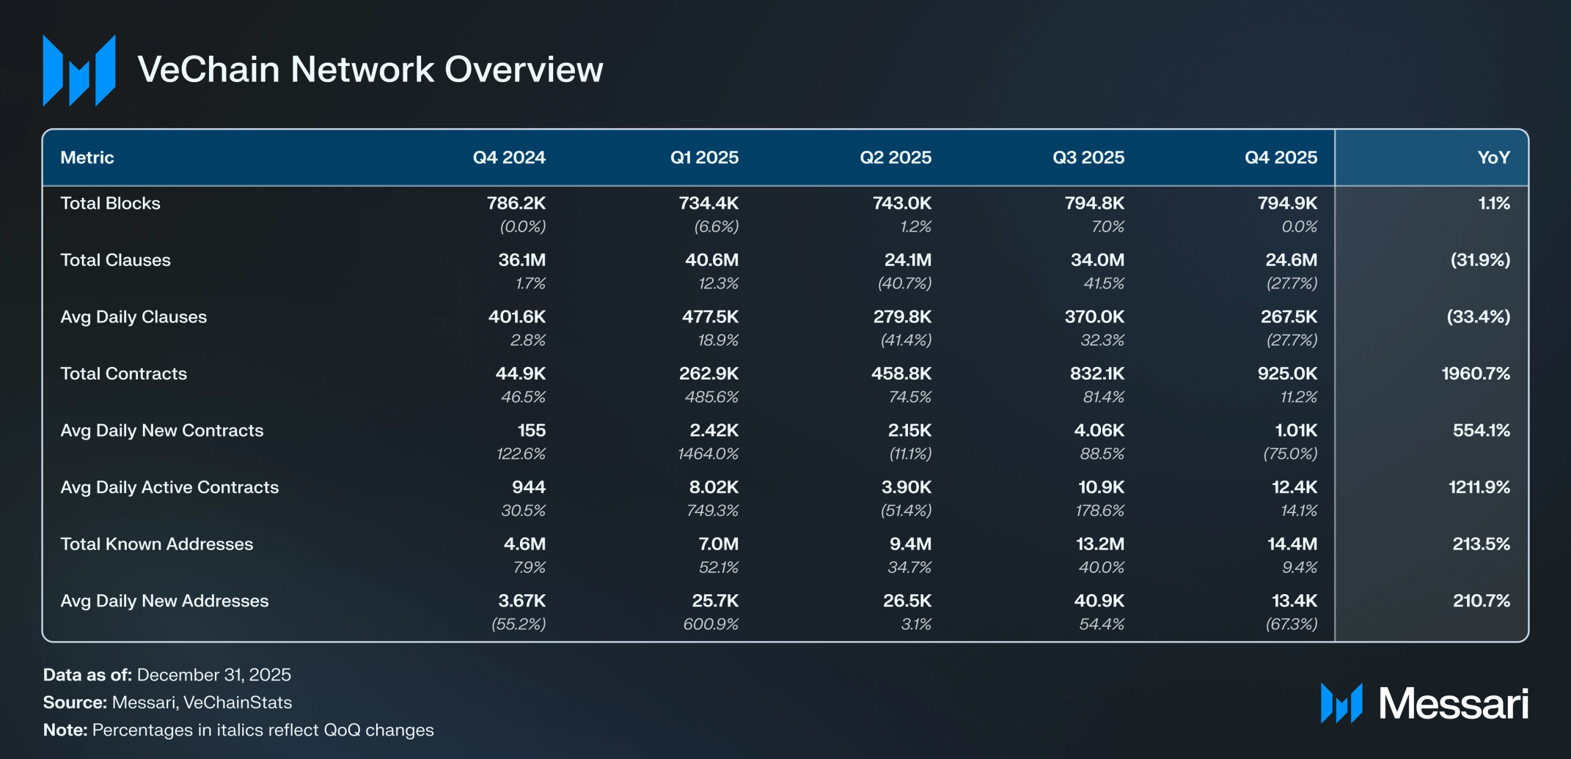This screenshot has height=759, width=1571.
Task: Click the "786.2K" Total Blocks value
Action: pos(516,203)
